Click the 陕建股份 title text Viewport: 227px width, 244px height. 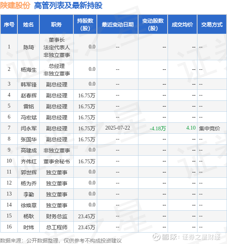pos(15,5)
